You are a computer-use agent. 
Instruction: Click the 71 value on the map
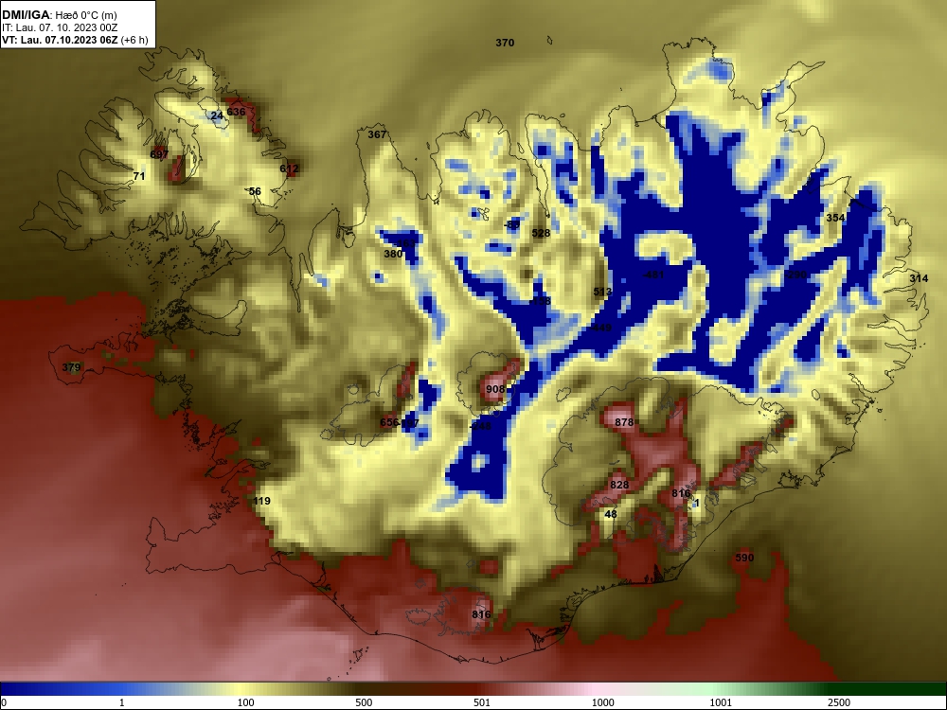click(139, 176)
